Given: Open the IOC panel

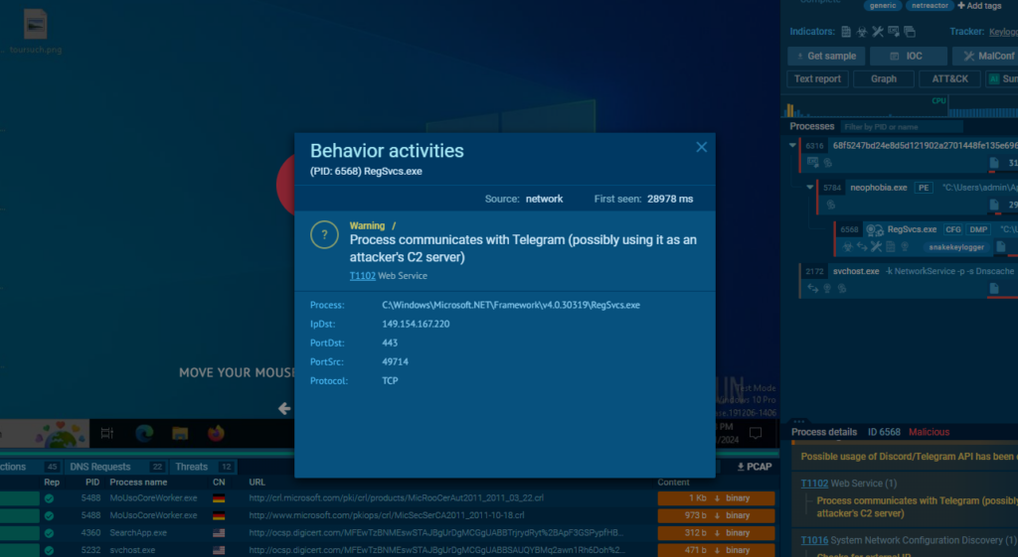Looking at the screenshot, I should (x=907, y=56).
